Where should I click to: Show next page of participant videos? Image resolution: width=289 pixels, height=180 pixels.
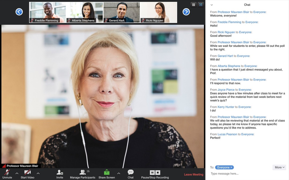tap(187, 12)
